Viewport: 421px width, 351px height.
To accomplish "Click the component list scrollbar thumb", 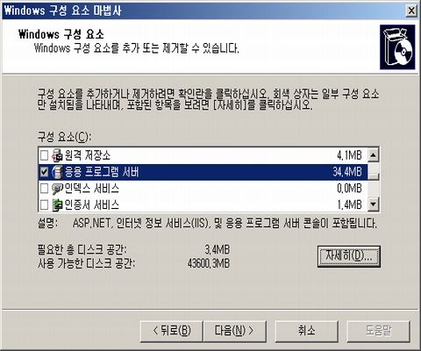I will [373, 171].
